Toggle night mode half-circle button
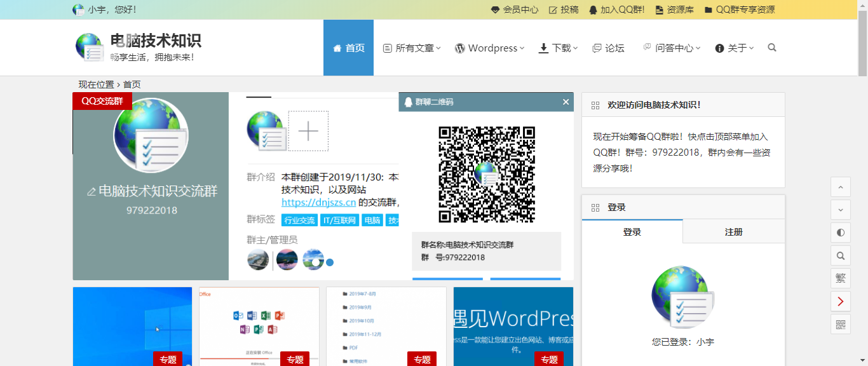868x366 pixels. (x=841, y=233)
